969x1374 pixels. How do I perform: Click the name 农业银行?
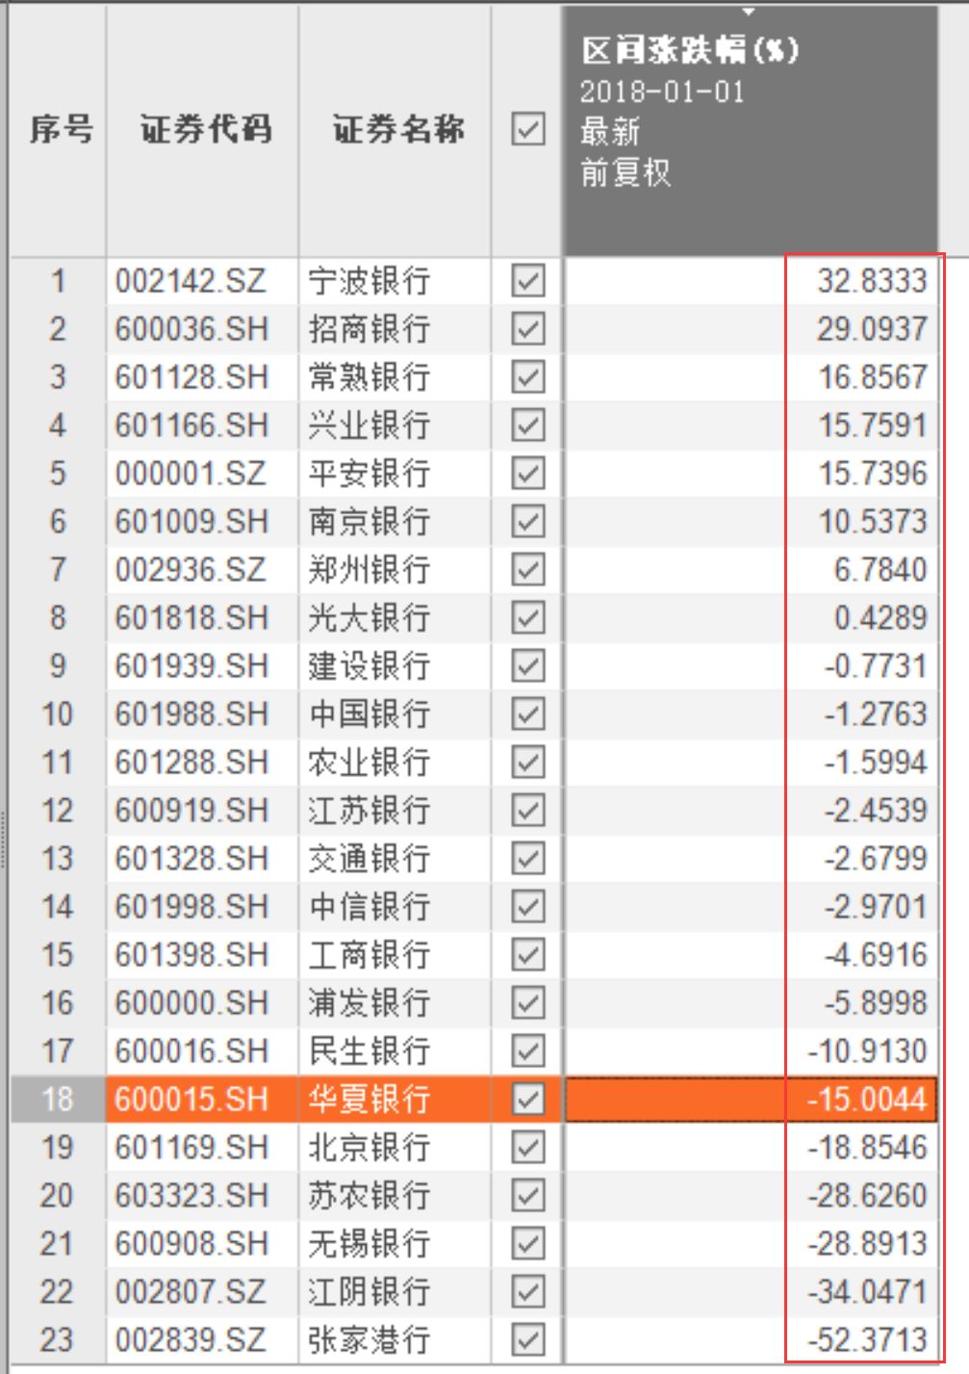369,763
